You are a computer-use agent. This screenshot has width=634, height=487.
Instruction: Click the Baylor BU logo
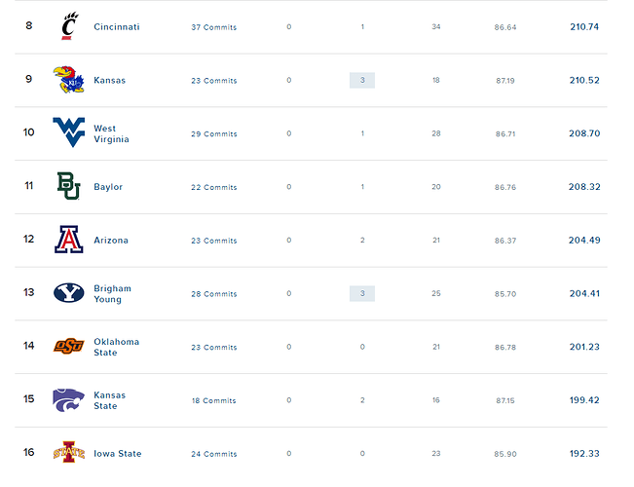point(69,186)
